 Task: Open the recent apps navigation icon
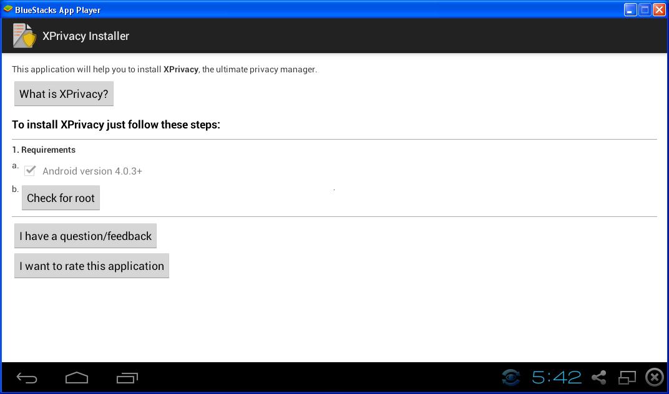point(127,378)
